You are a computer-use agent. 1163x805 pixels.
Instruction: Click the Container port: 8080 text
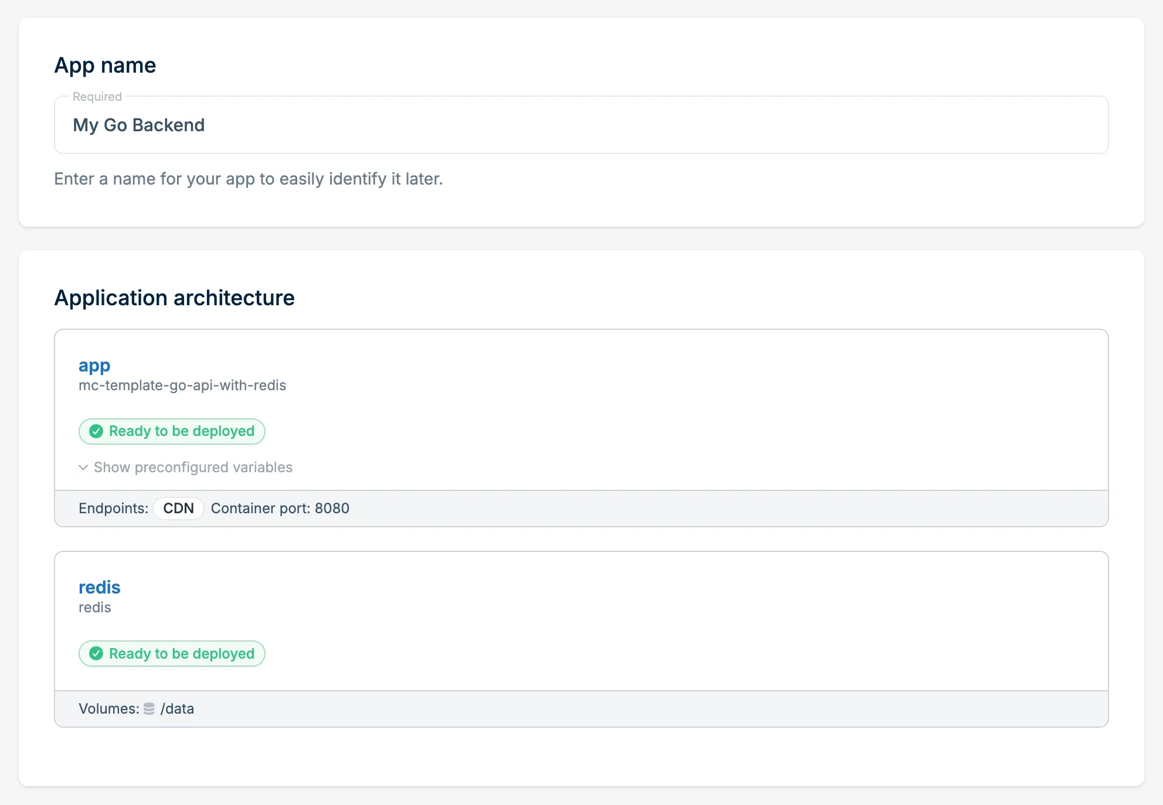pyautogui.click(x=280, y=509)
